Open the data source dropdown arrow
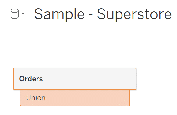177x115 pixels. pyautogui.click(x=23, y=14)
